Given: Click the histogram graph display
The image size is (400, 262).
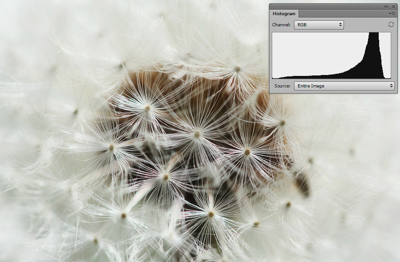Looking at the screenshot, I should pyautogui.click(x=331, y=56).
